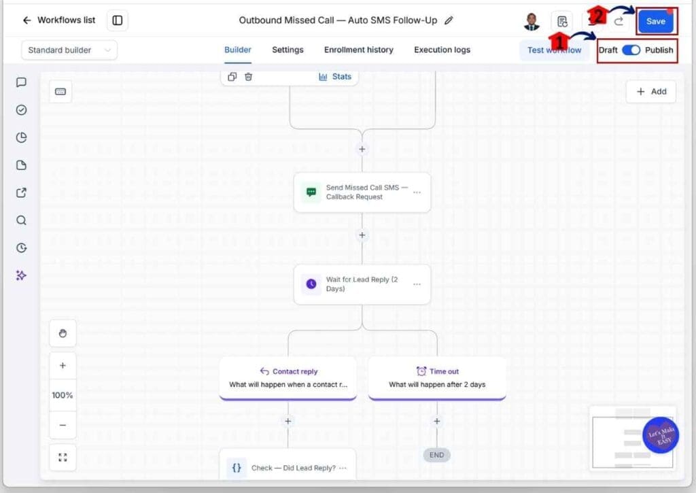Select the Time out branch
This screenshot has height=493, width=696.
pos(437,378)
